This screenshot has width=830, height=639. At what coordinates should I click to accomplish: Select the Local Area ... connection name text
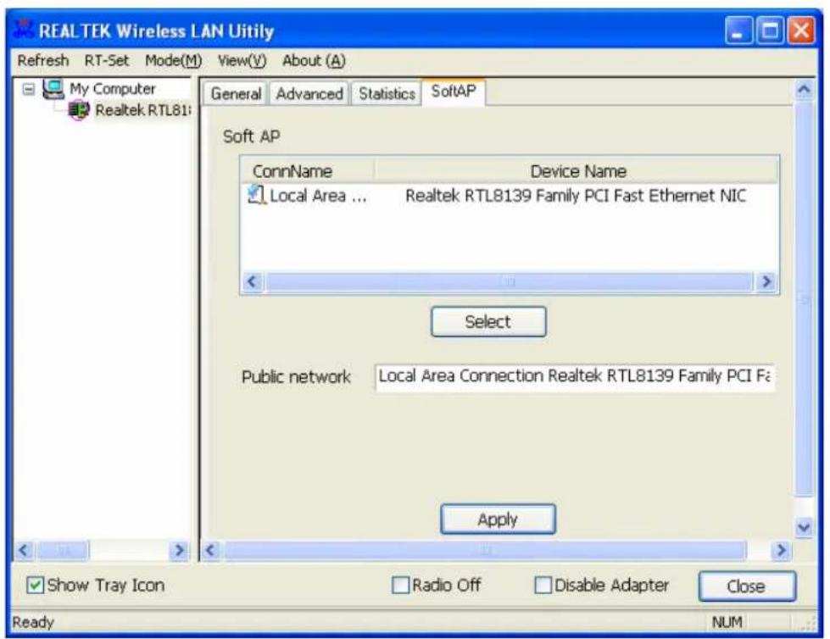318,196
